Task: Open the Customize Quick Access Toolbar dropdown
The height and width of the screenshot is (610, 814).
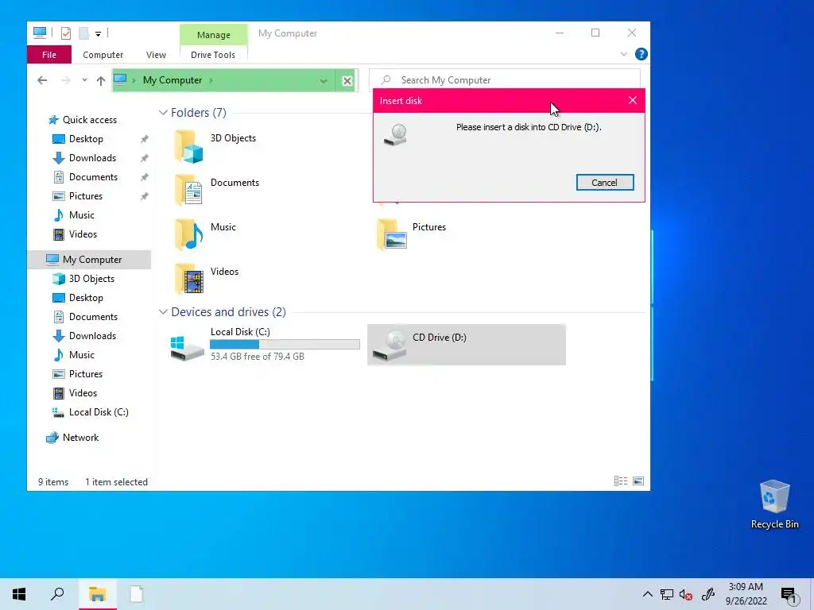Action: tap(98, 33)
